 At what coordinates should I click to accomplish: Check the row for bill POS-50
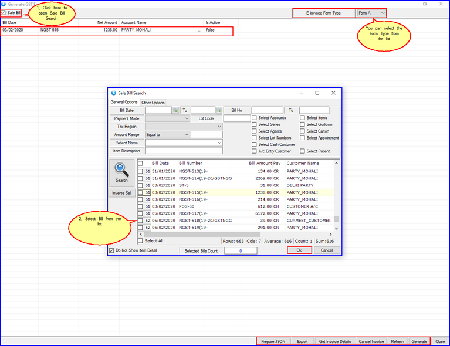[x=140, y=206]
